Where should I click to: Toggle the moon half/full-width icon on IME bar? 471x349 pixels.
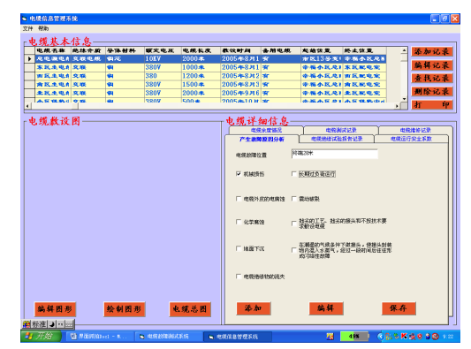coord(51,324)
